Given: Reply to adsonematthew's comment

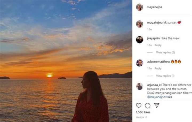Looking at the screenshot, I should pyautogui.click(x=158, y=68).
